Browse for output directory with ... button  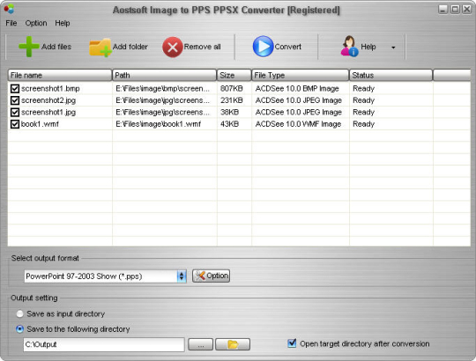200,344
